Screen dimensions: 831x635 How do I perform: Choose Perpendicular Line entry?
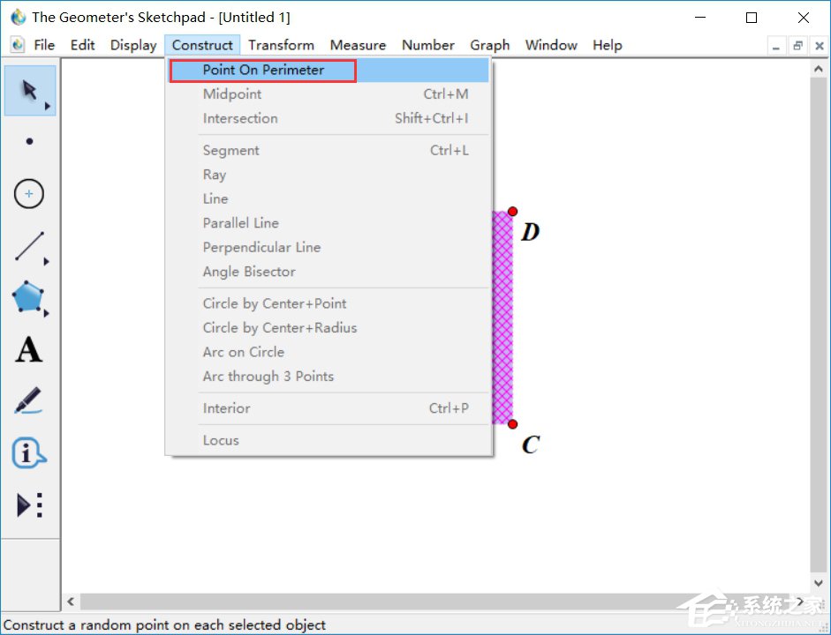pos(329,248)
